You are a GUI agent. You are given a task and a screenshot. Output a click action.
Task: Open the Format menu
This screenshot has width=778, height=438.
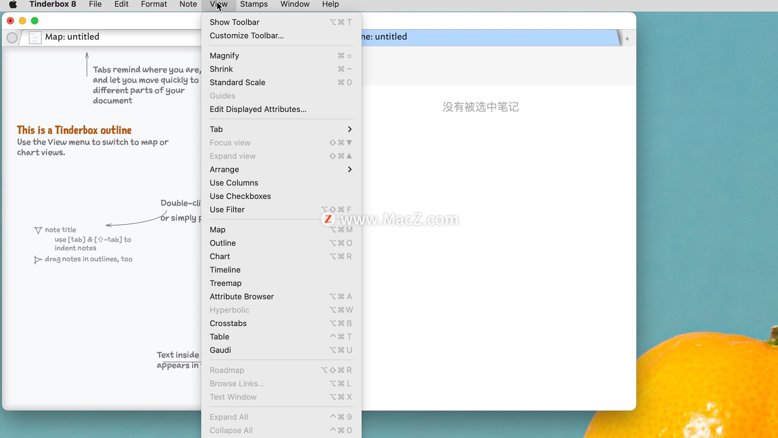(x=154, y=4)
